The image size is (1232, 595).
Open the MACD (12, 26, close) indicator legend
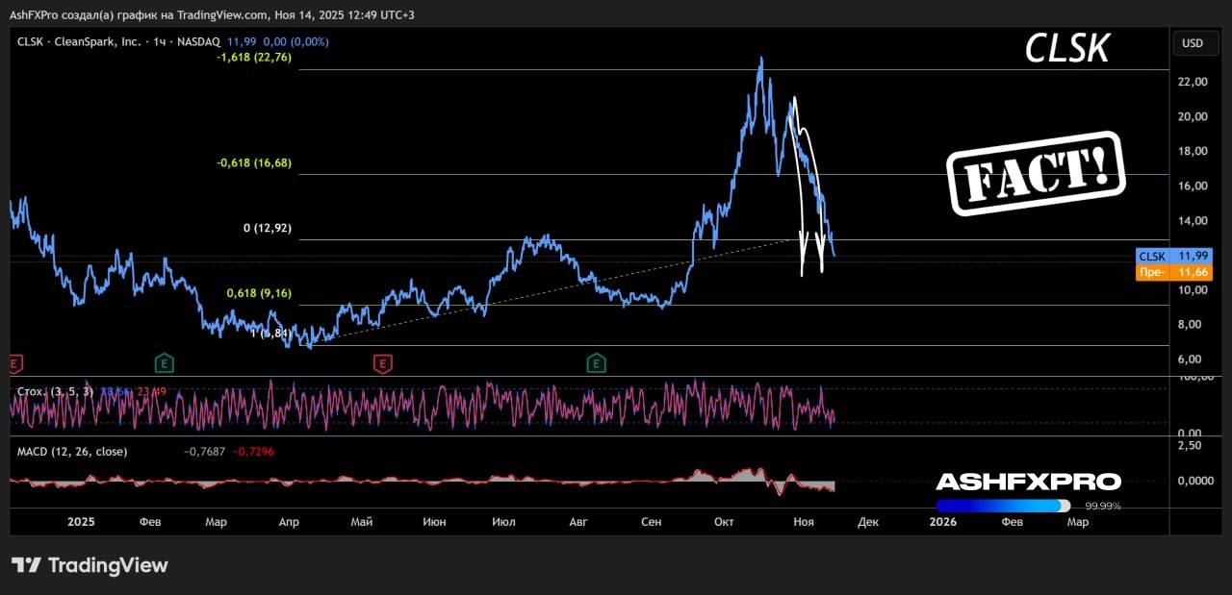[72, 451]
